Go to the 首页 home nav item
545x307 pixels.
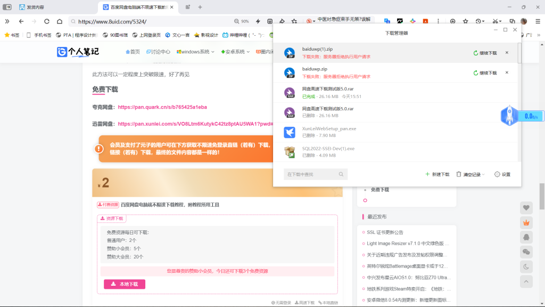(133, 52)
